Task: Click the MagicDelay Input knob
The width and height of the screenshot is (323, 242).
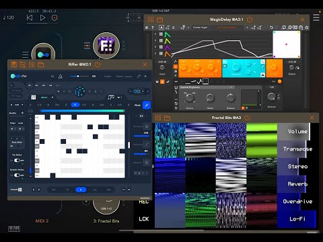Action: [162, 67]
